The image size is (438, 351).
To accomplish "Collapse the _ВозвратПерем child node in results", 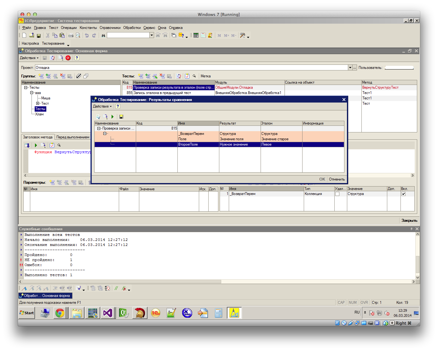I will click(x=105, y=134).
